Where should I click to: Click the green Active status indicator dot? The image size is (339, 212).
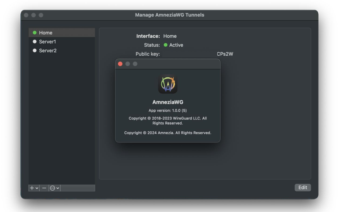pos(166,45)
